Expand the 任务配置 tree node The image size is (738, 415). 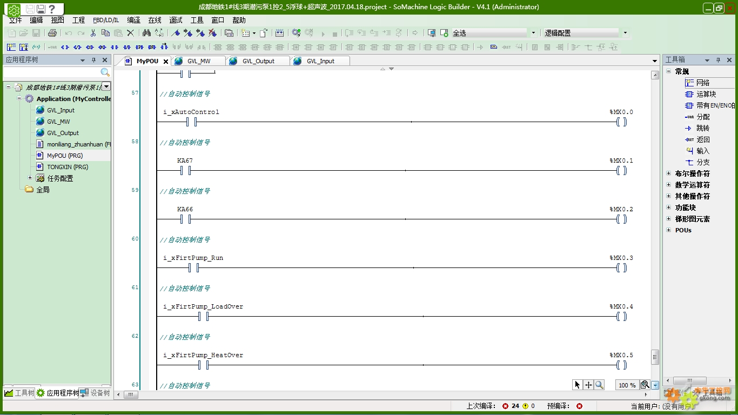(x=30, y=178)
